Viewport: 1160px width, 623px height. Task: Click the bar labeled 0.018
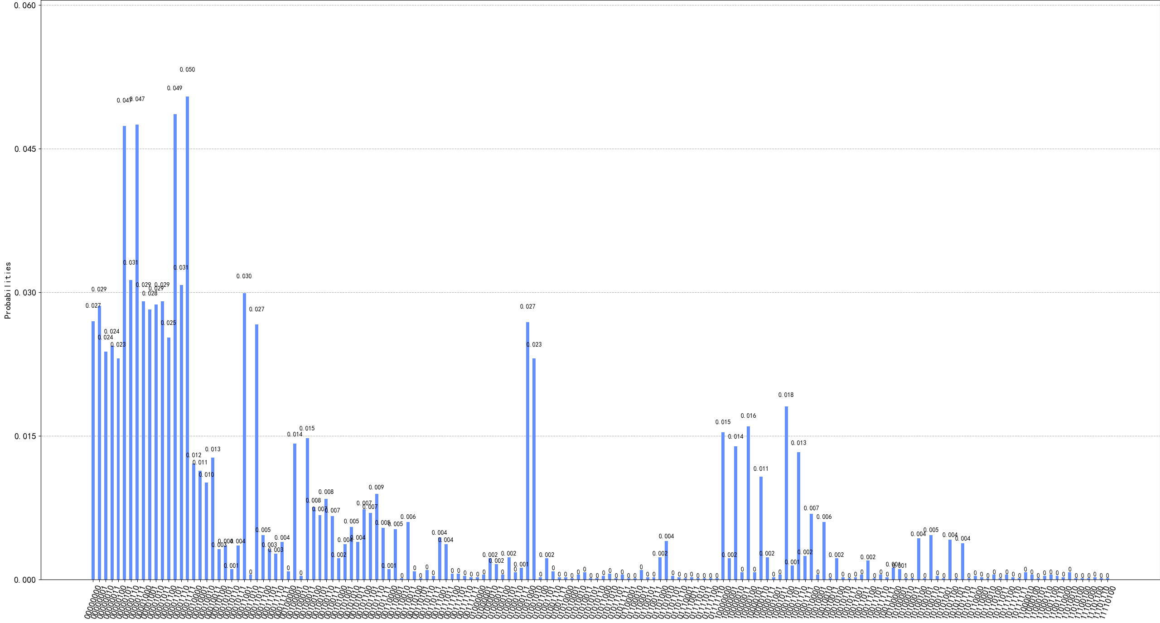click(x=786, y=493)
